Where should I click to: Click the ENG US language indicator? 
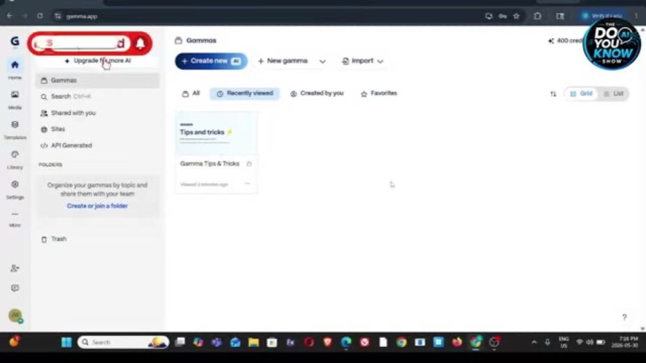(564, 342)
